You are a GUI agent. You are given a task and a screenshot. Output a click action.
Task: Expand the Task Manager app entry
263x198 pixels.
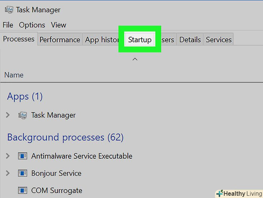point(8,115)
